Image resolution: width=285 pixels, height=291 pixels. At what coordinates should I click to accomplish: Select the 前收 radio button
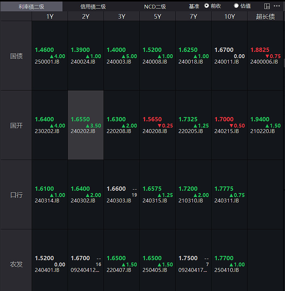click(207, 6)
